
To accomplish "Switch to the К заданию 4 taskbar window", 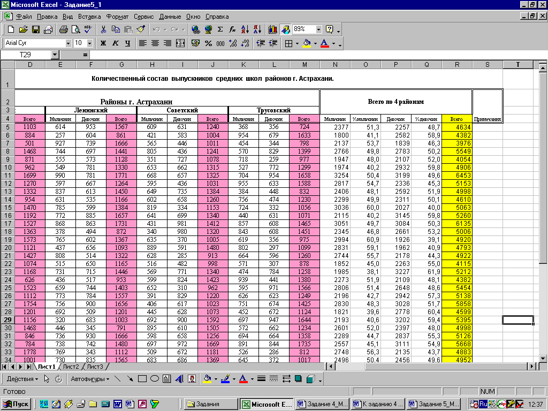I will click(378, 404).
